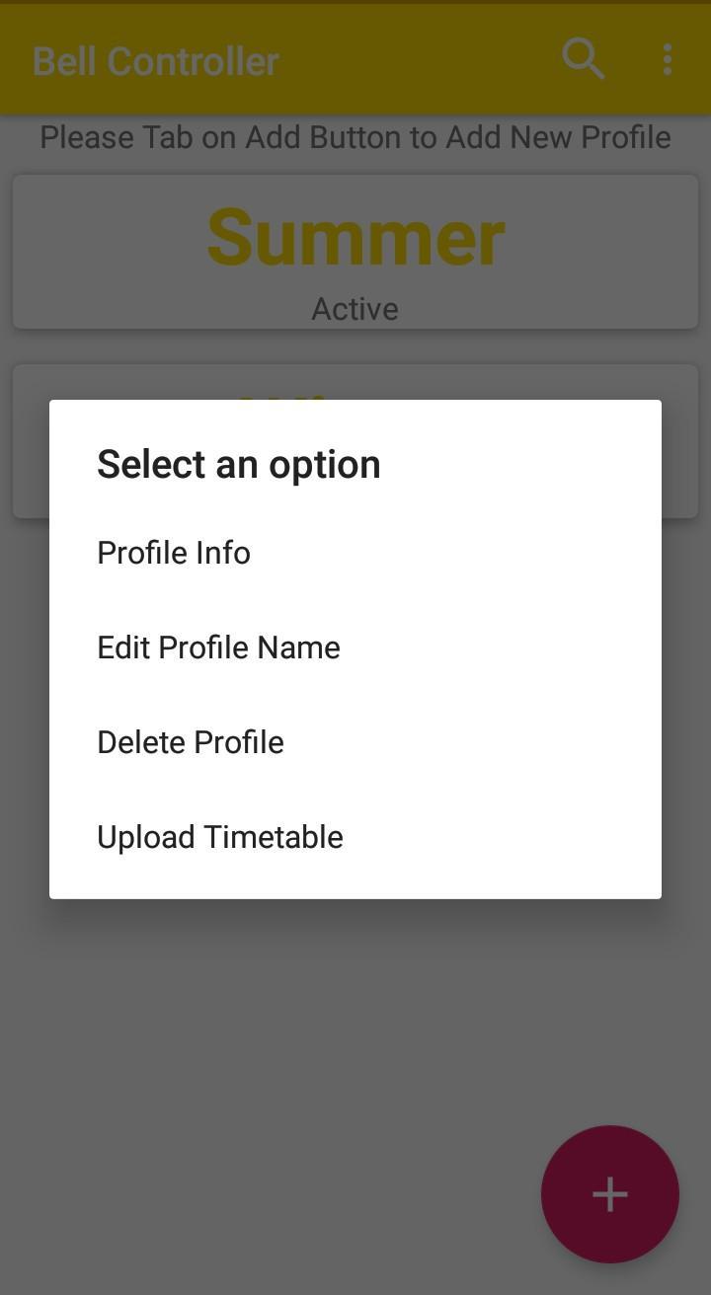Tap the plus floating add button
Image resolution: width=711 pixels, height=1295 pixels.
pyautogui.click(x=609, y=1193)
